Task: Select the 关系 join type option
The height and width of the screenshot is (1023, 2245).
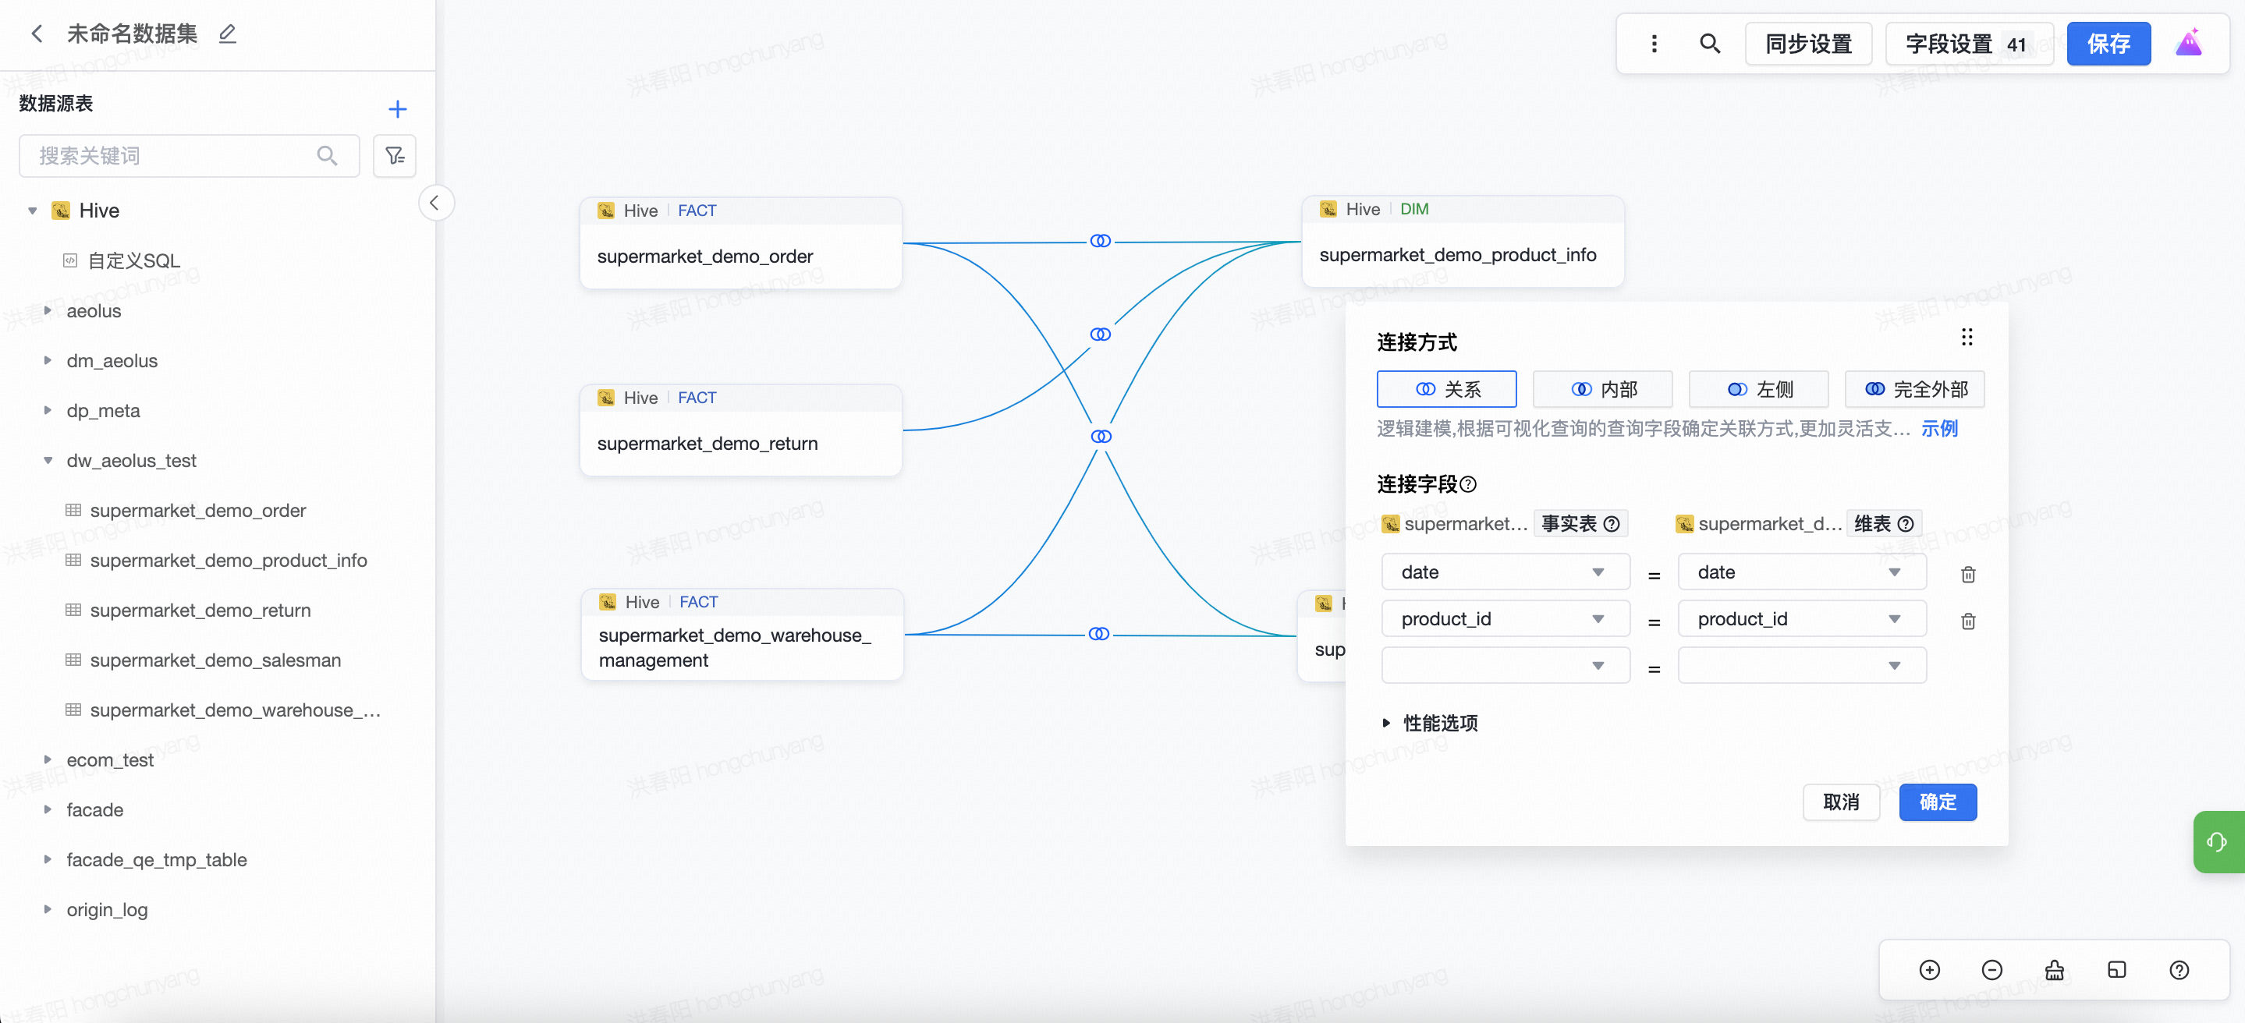Action: (x=1445, y=388)
